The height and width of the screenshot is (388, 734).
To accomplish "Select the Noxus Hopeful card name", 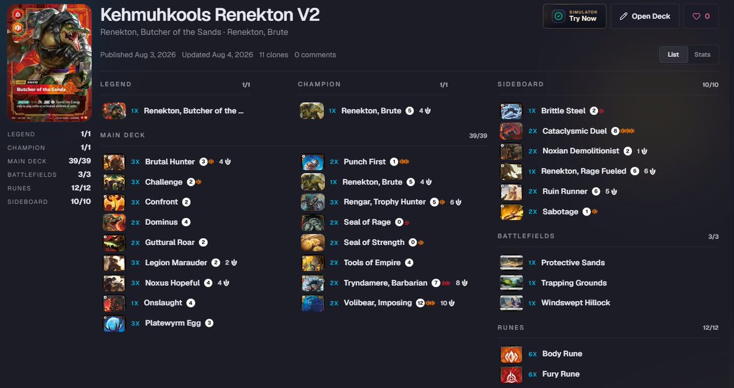I will (172, 283).
